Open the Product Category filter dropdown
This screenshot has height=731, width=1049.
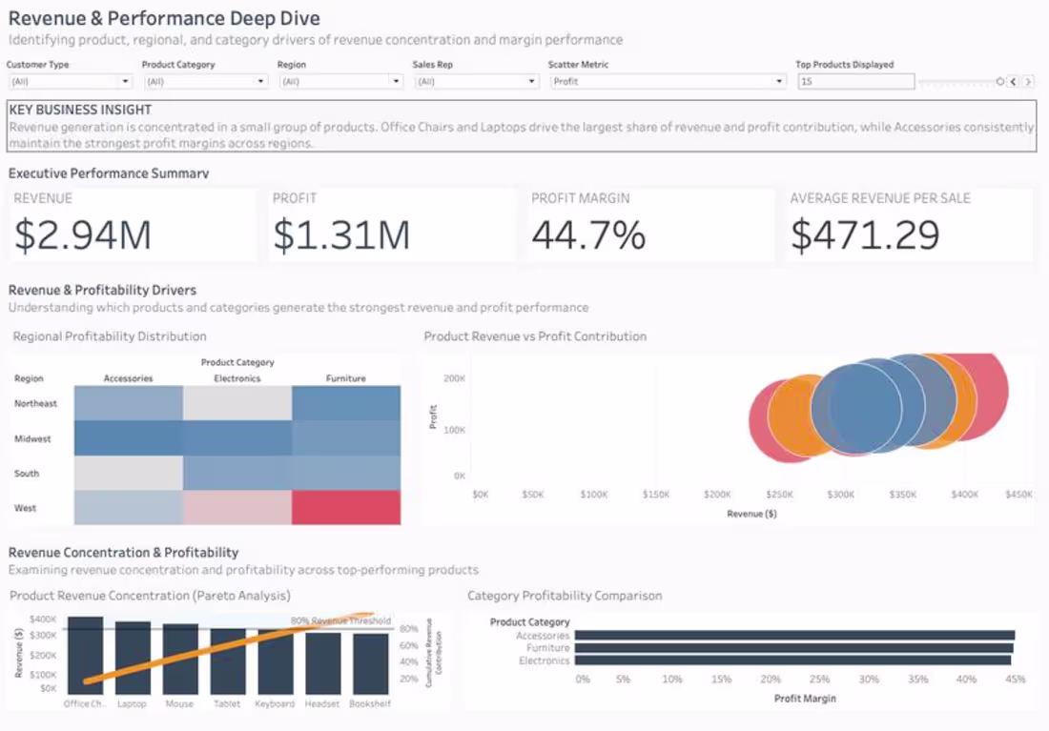pyautogui.click(x=205, y=82)
